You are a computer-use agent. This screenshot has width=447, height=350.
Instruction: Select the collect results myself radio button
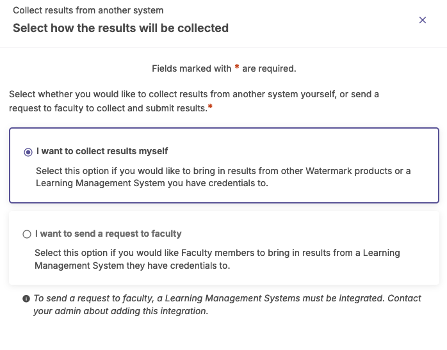pyautogui.click(x=28, y=152)
